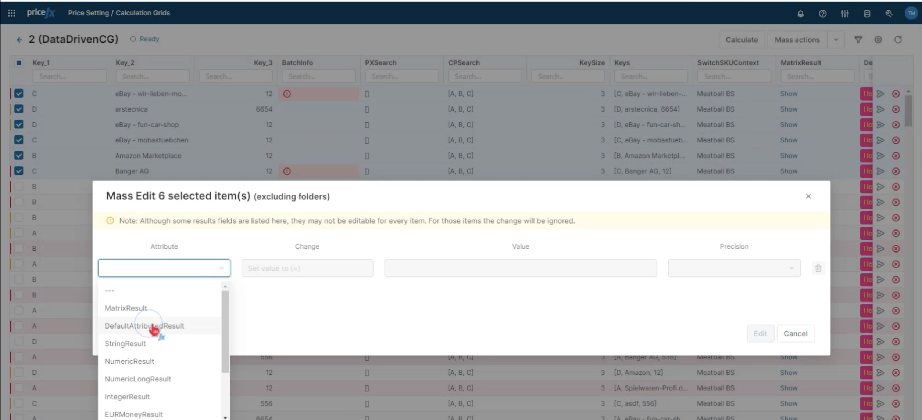This screenshot has height=420, width=922.
Task: Open the notifications bell icon
Action: point(800,14)
